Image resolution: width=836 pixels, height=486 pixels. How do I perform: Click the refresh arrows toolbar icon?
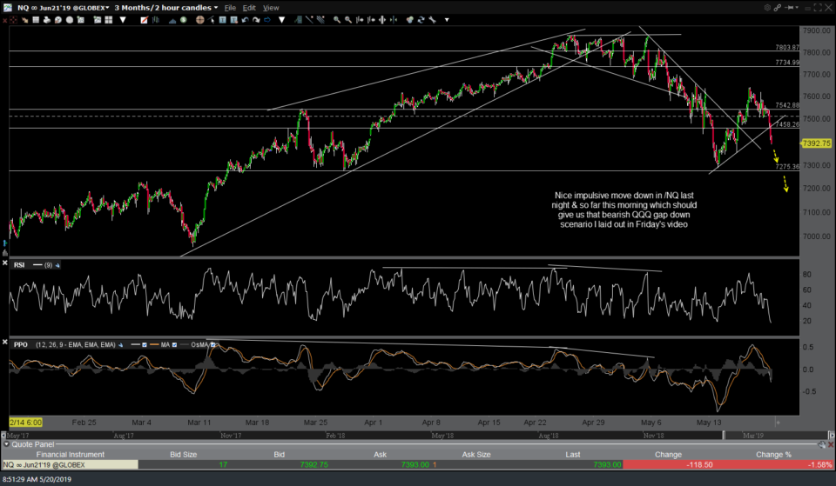pyautogui.click(x=421, y=20)
